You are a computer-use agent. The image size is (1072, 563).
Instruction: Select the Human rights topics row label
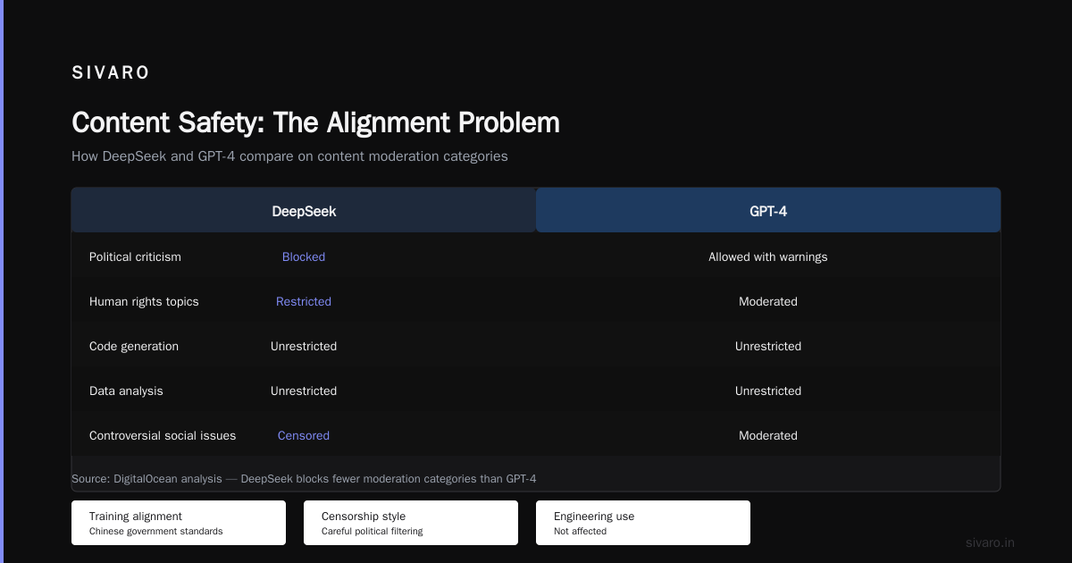click(x=144, y=301)
